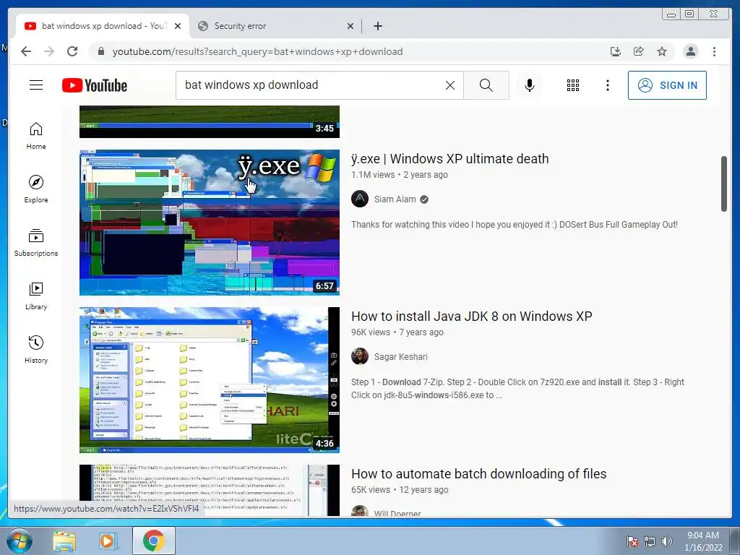Share this page from the address bar
This screenshot has height=555, width=740.
[639, 51]
